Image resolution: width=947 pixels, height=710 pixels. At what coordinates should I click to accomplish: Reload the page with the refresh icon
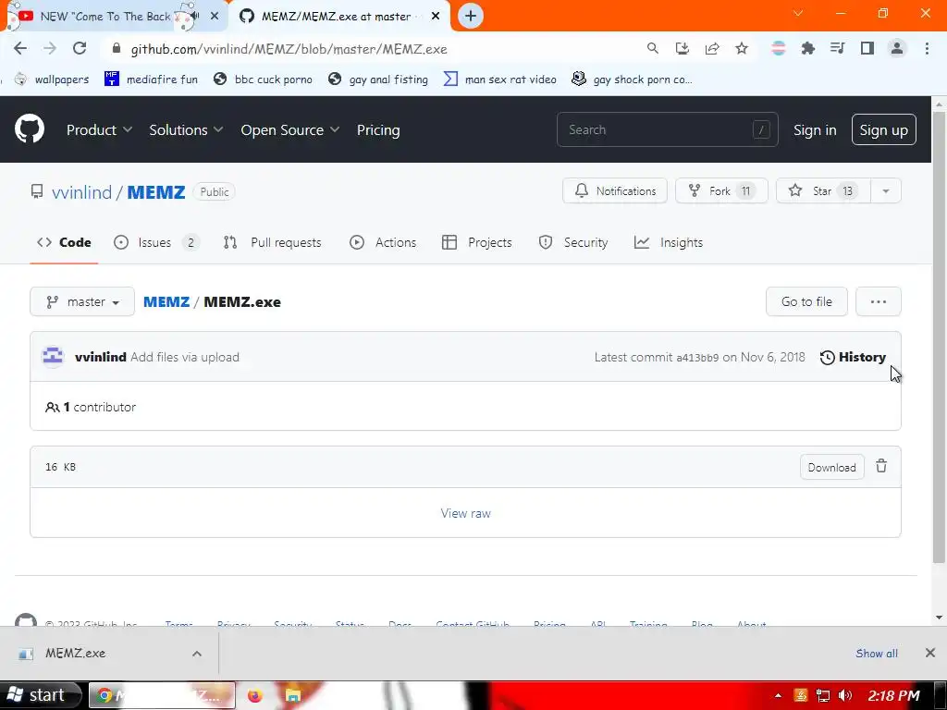80,48
